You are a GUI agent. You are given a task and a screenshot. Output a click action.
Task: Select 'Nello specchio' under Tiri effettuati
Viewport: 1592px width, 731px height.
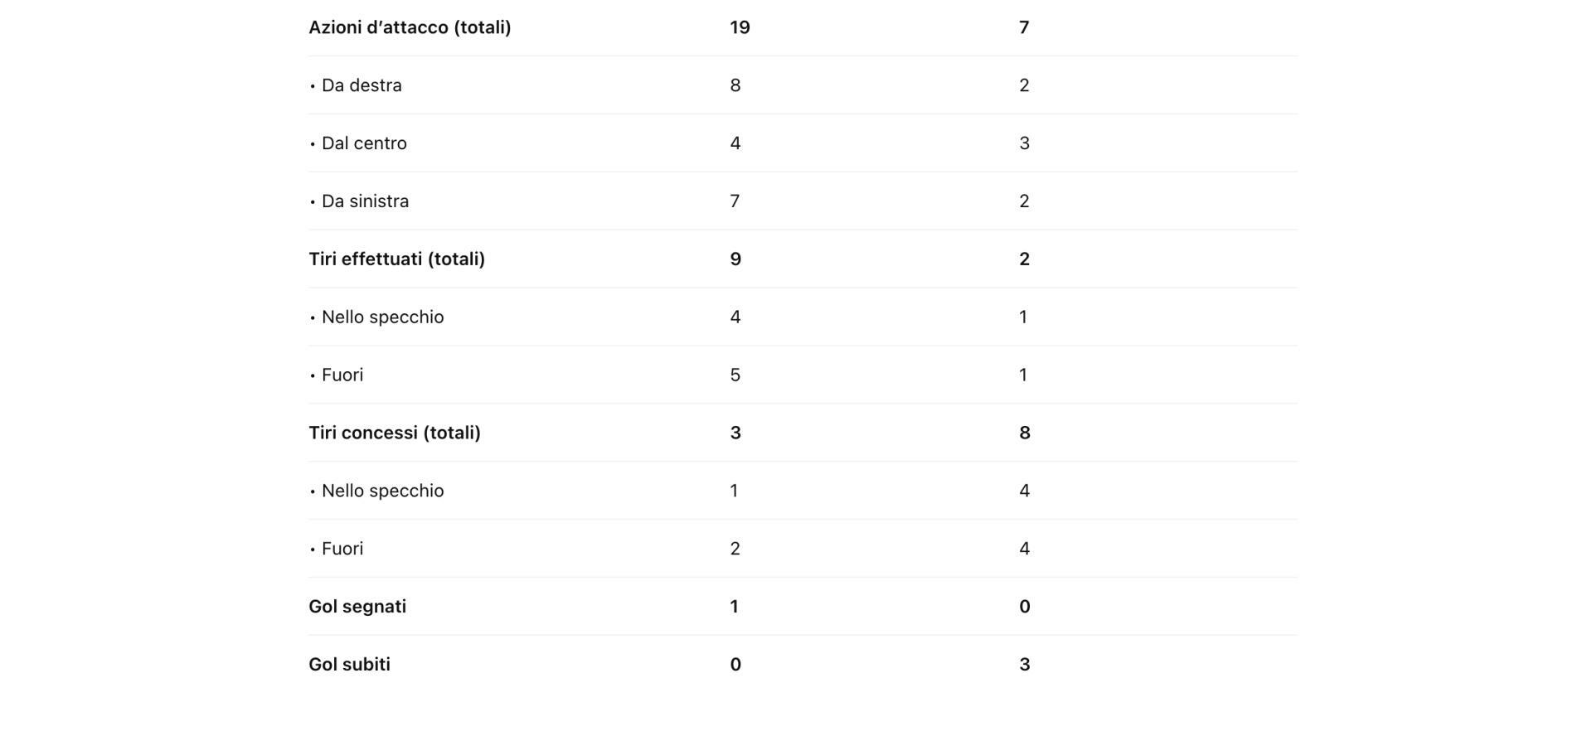(381, 317)
